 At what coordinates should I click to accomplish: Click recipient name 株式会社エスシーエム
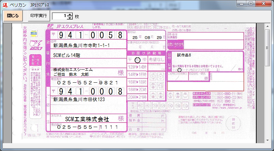[x=73, y=70]
